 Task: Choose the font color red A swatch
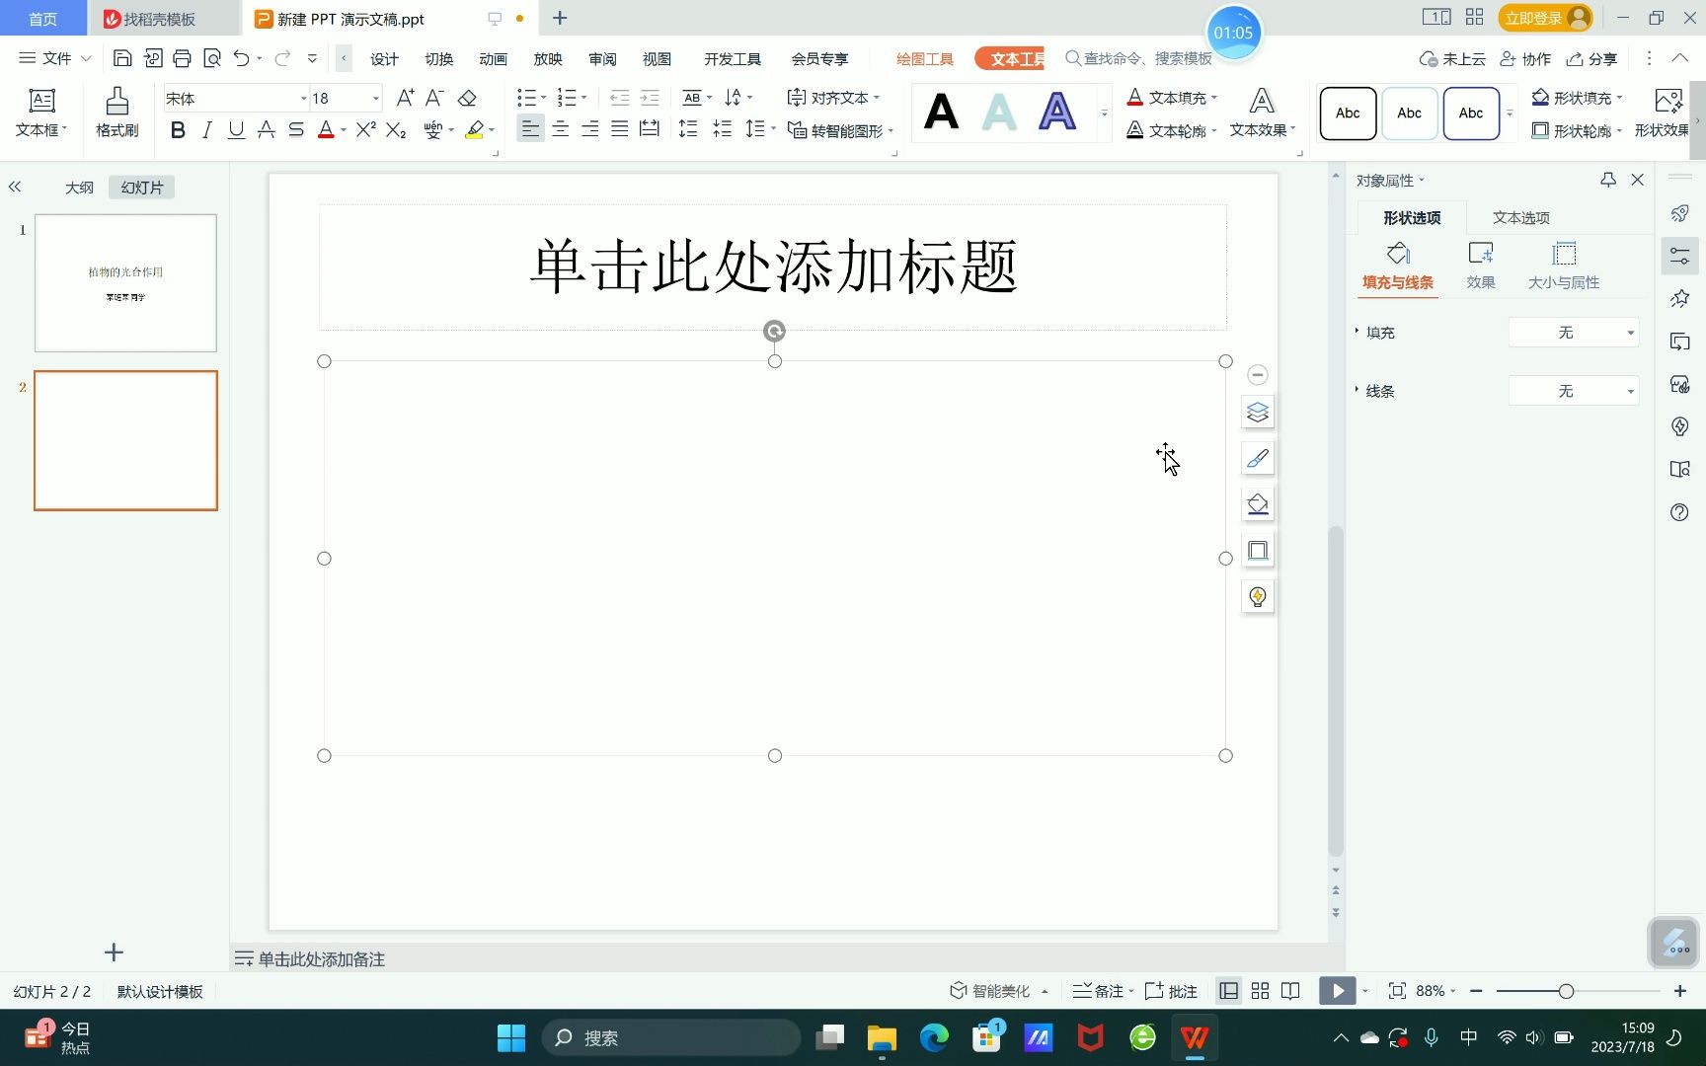click(x=326, y=129)
